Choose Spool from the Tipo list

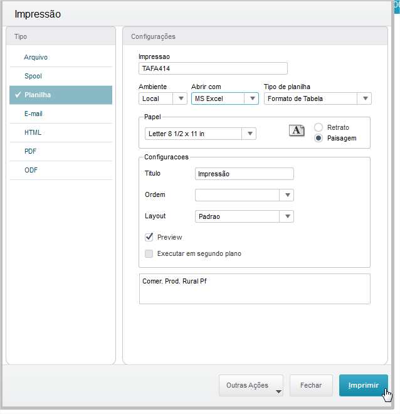[x=33, y=76]
